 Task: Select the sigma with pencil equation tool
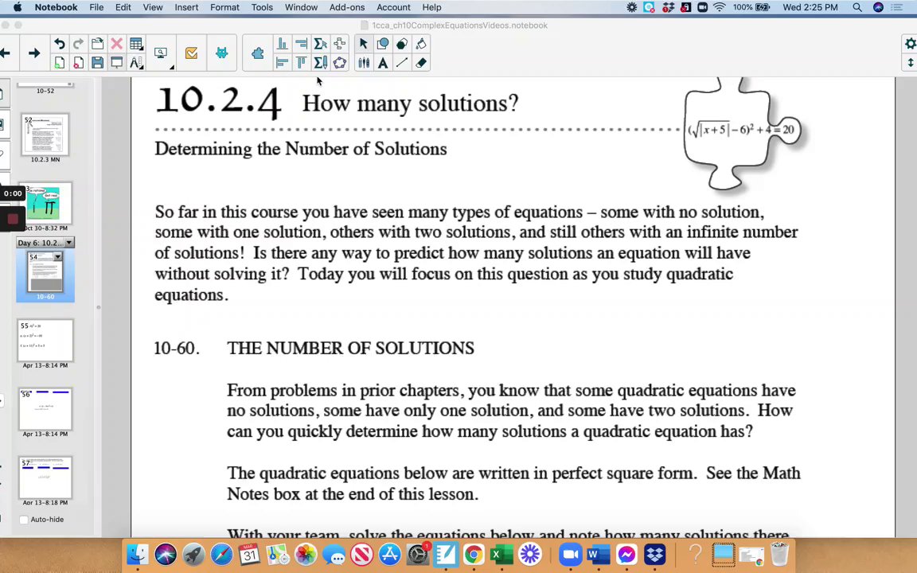click(321, 63)
